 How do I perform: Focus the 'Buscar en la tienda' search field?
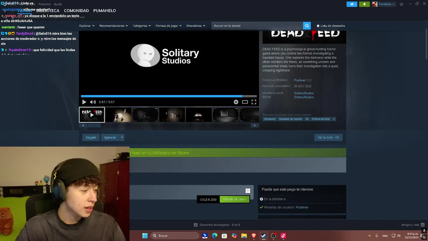point(257,26)
